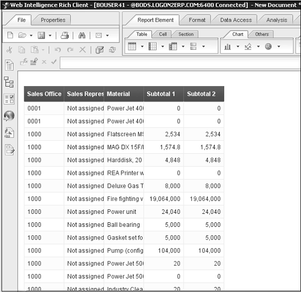The image size is (301, 292).
Task: Click the Find binoculars icon
Action: [x=82, y=36]
